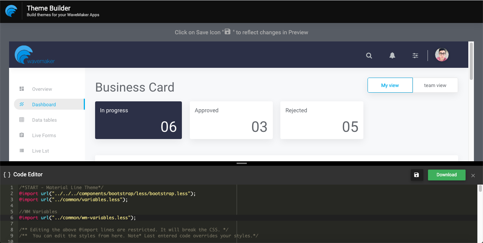The image size is (483, 243).
Task: Select the Data tables grid icon
Action: pos(22,120)
